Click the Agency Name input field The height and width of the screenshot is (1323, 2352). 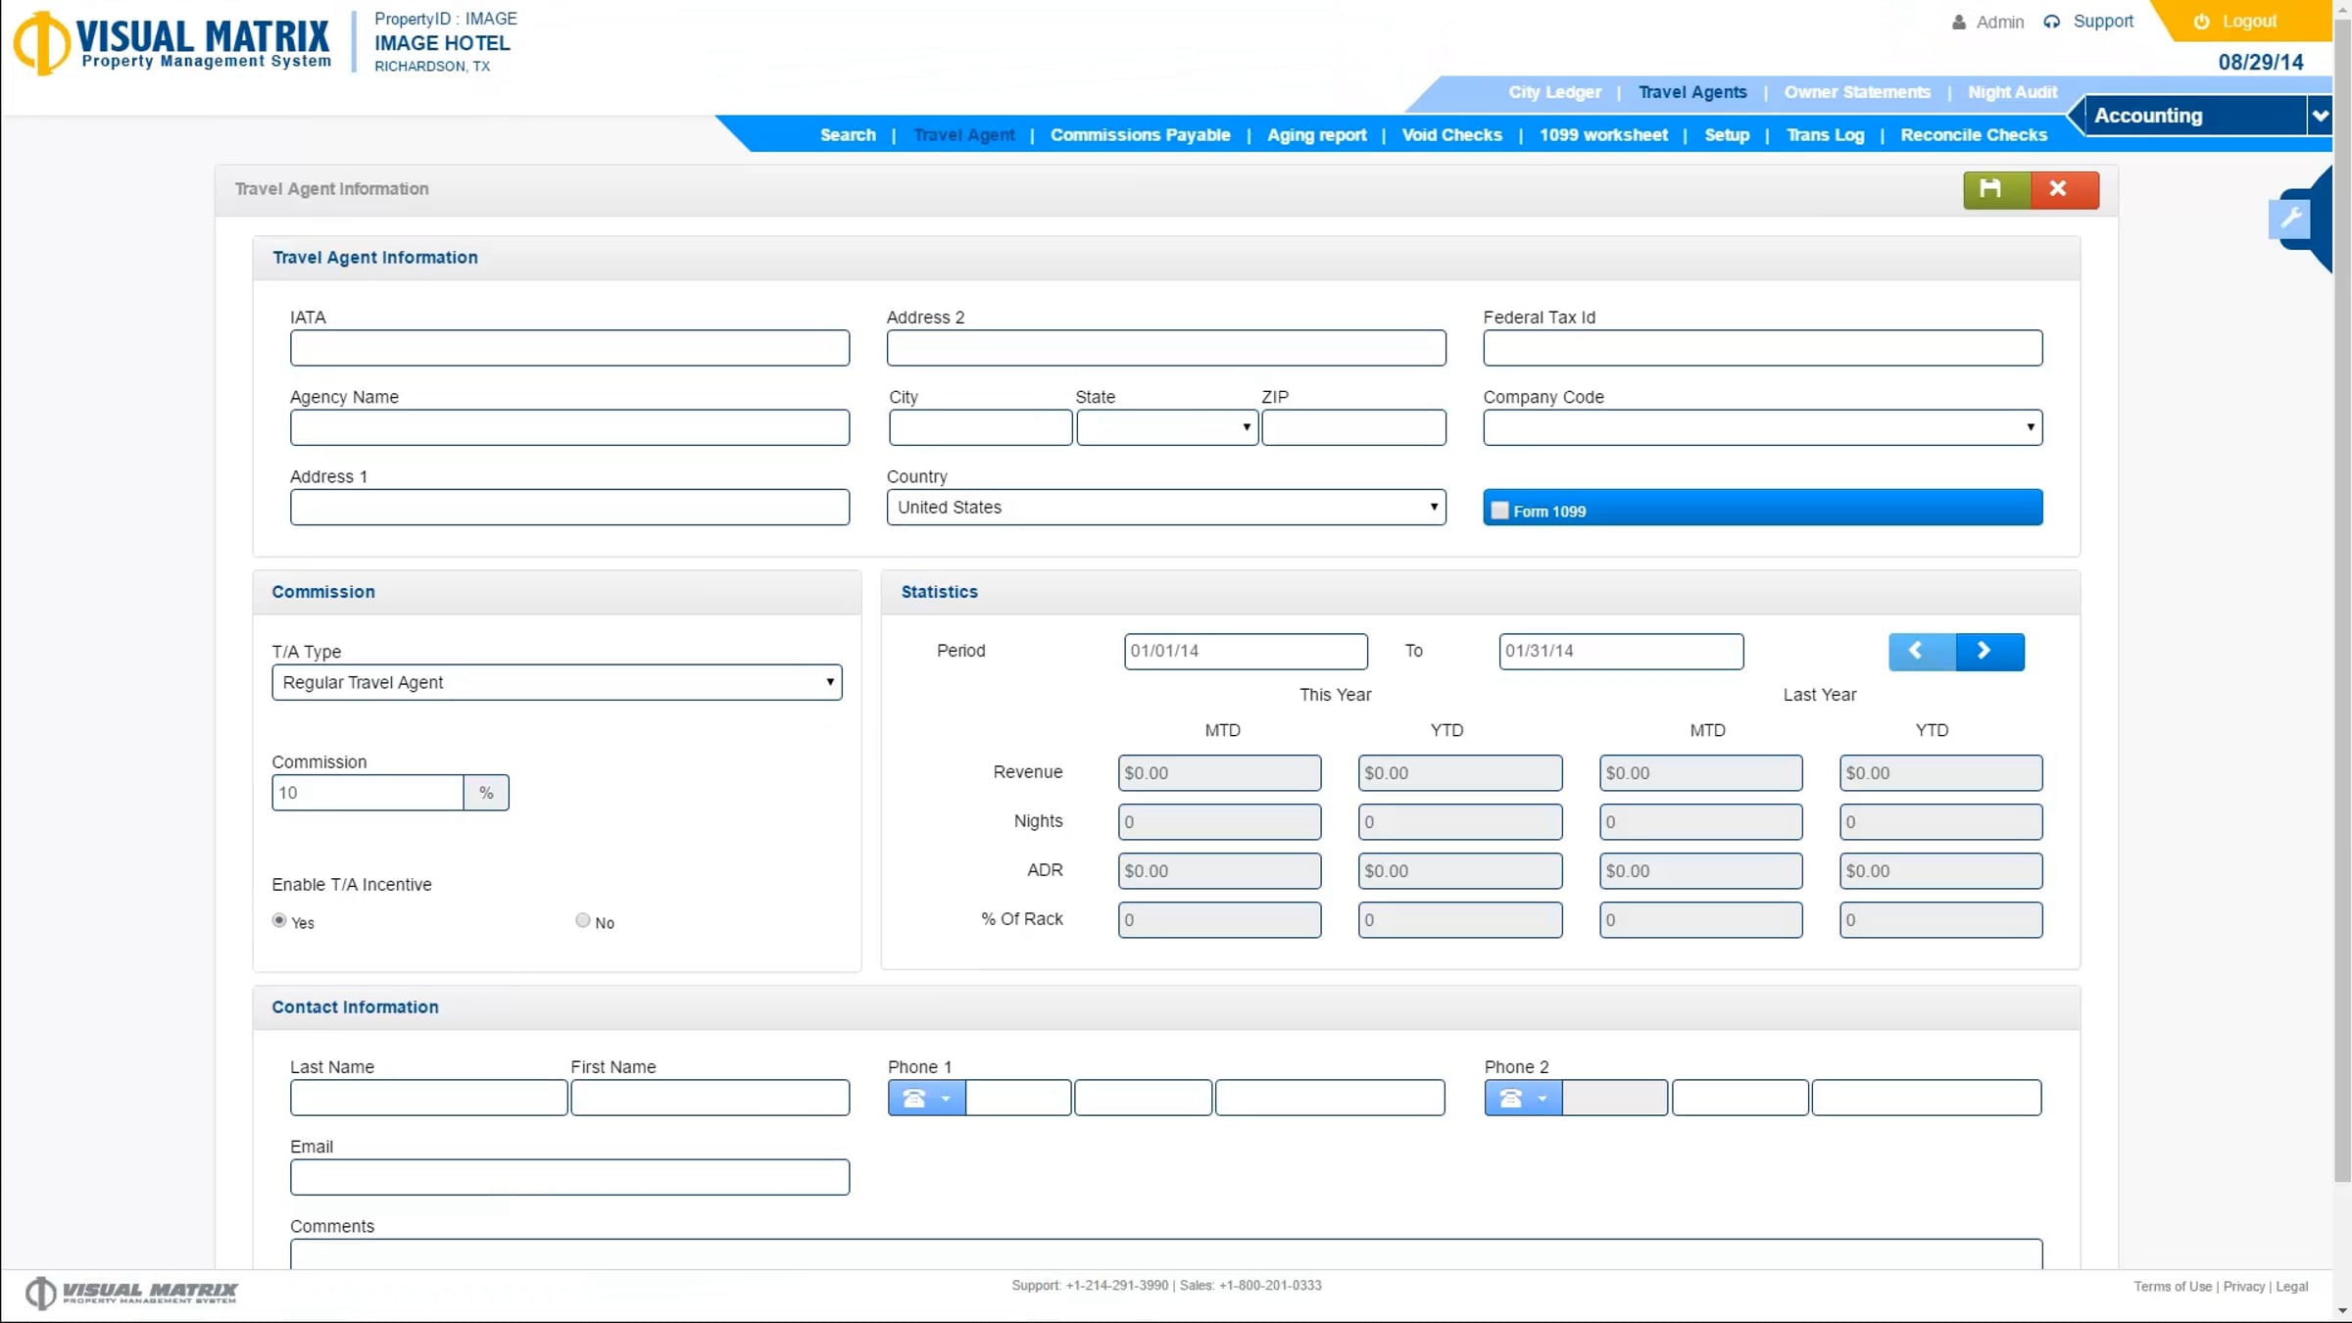coord(569,427)
